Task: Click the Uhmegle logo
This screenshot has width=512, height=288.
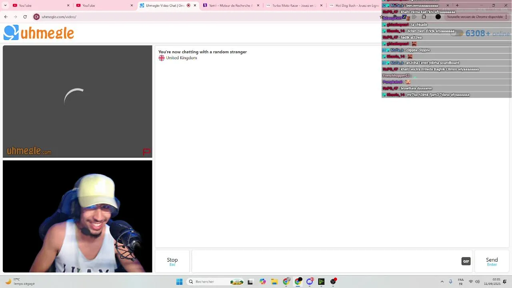Action: pos(39,33)
